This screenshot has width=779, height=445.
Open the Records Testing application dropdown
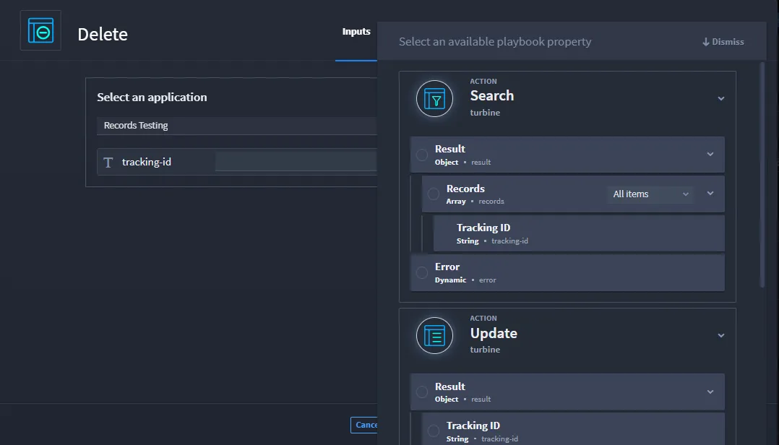237,126
